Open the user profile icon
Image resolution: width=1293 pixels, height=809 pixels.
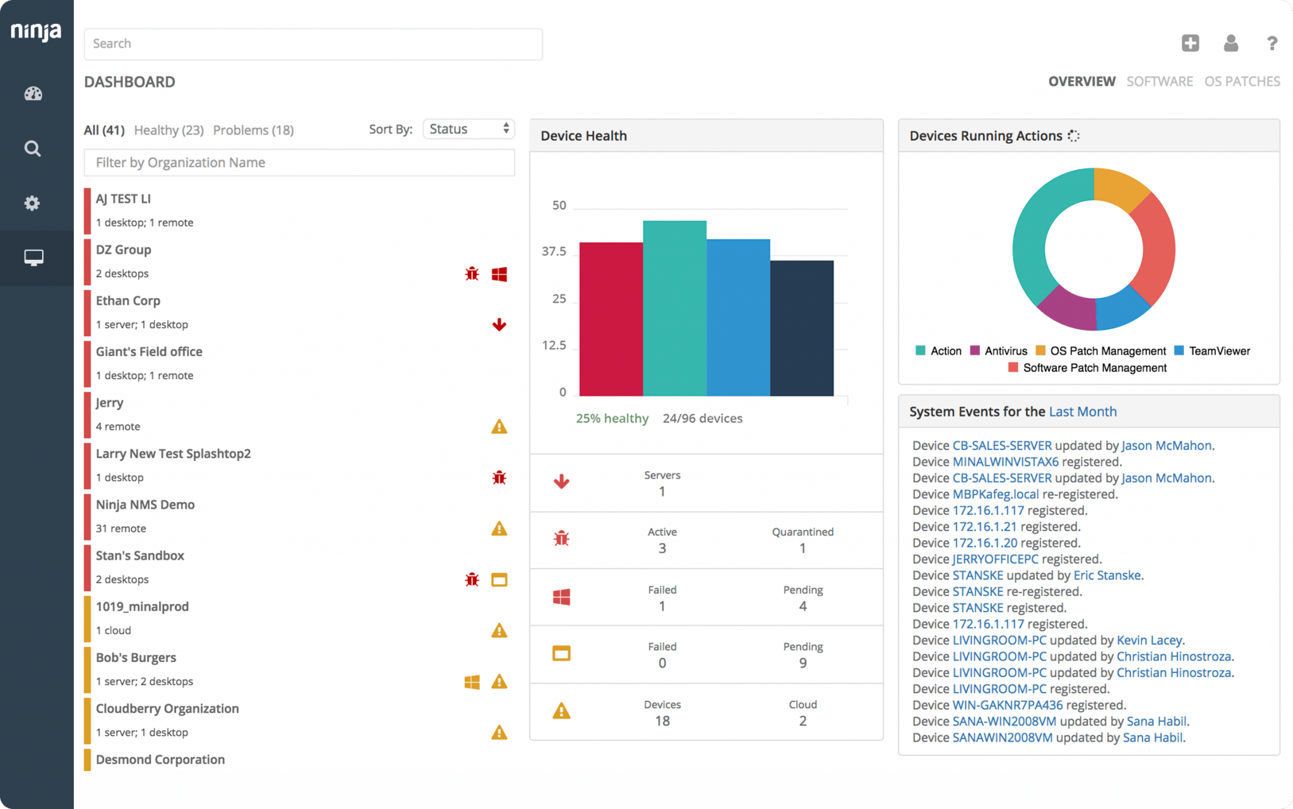click(1230, 43)
